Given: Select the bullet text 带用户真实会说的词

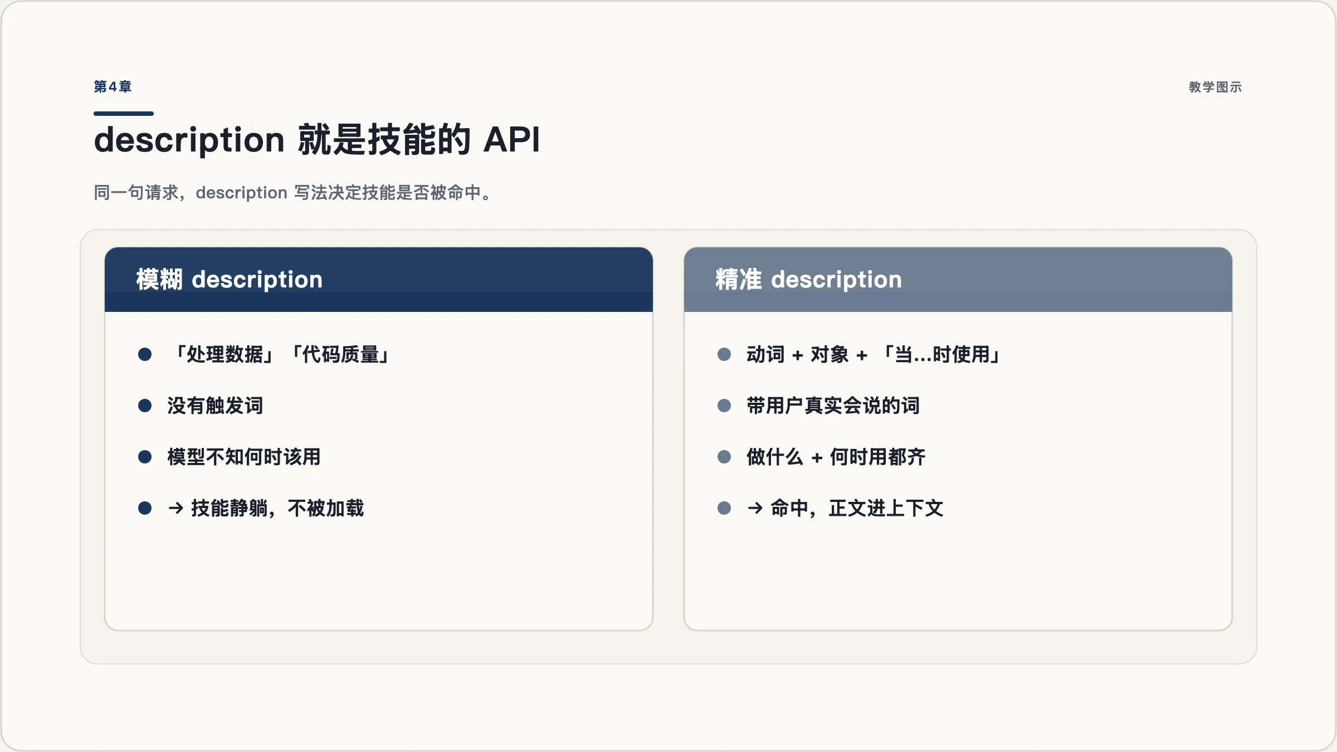Looking at the screenshot, I should (x=833, y=406).
